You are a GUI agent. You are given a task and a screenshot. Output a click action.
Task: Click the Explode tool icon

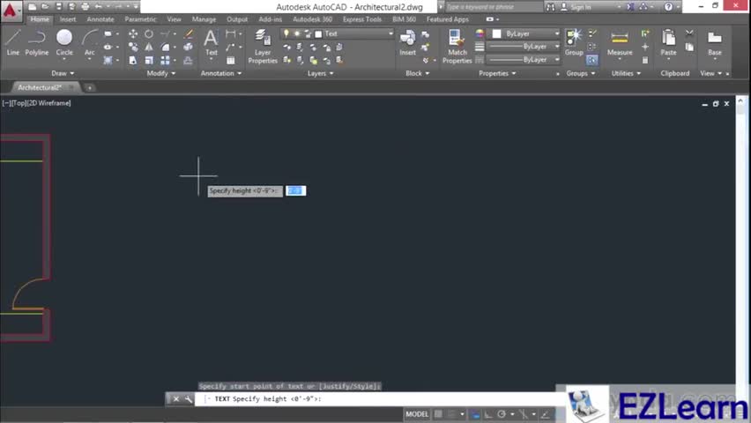click(x=189, y=47)
